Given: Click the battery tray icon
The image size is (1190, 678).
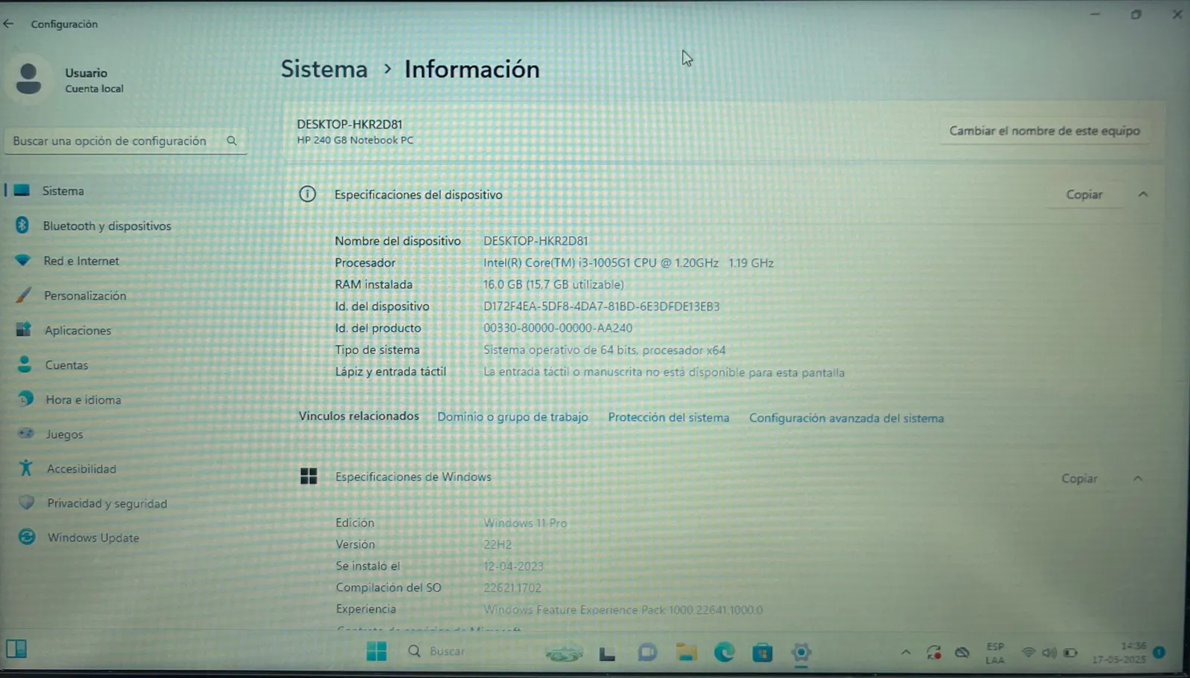Looking at the screenshot, I should [1070, 653].
